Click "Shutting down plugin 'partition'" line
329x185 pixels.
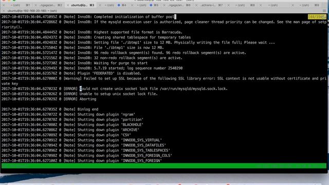72,120
